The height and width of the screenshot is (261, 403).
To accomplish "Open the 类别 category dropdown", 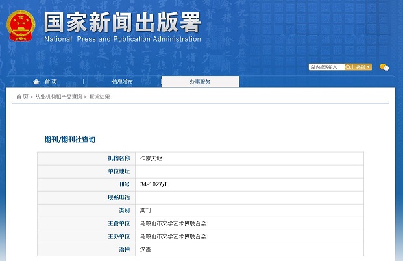I will (363, 67).
